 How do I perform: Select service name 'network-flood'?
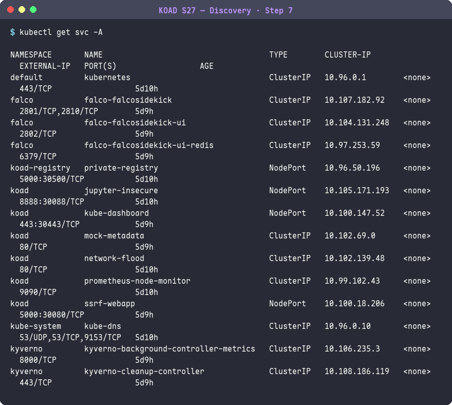click(114, 258)
